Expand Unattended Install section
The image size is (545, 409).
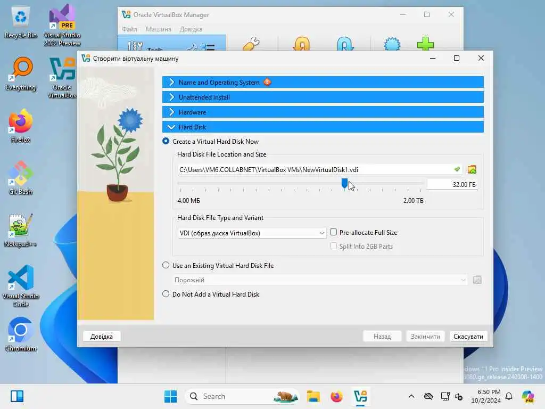coord(323,97)
